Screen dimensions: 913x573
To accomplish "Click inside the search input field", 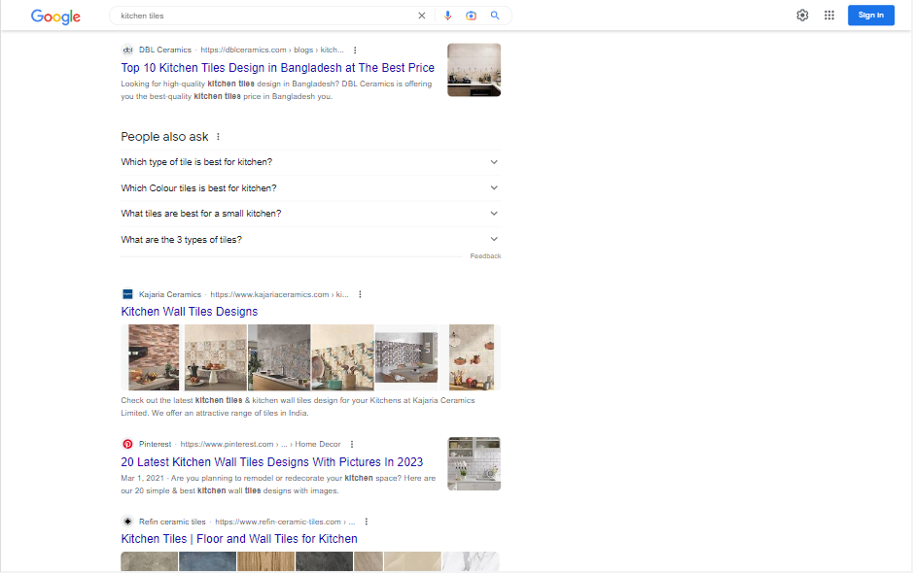I will click(x=263, y=16).
